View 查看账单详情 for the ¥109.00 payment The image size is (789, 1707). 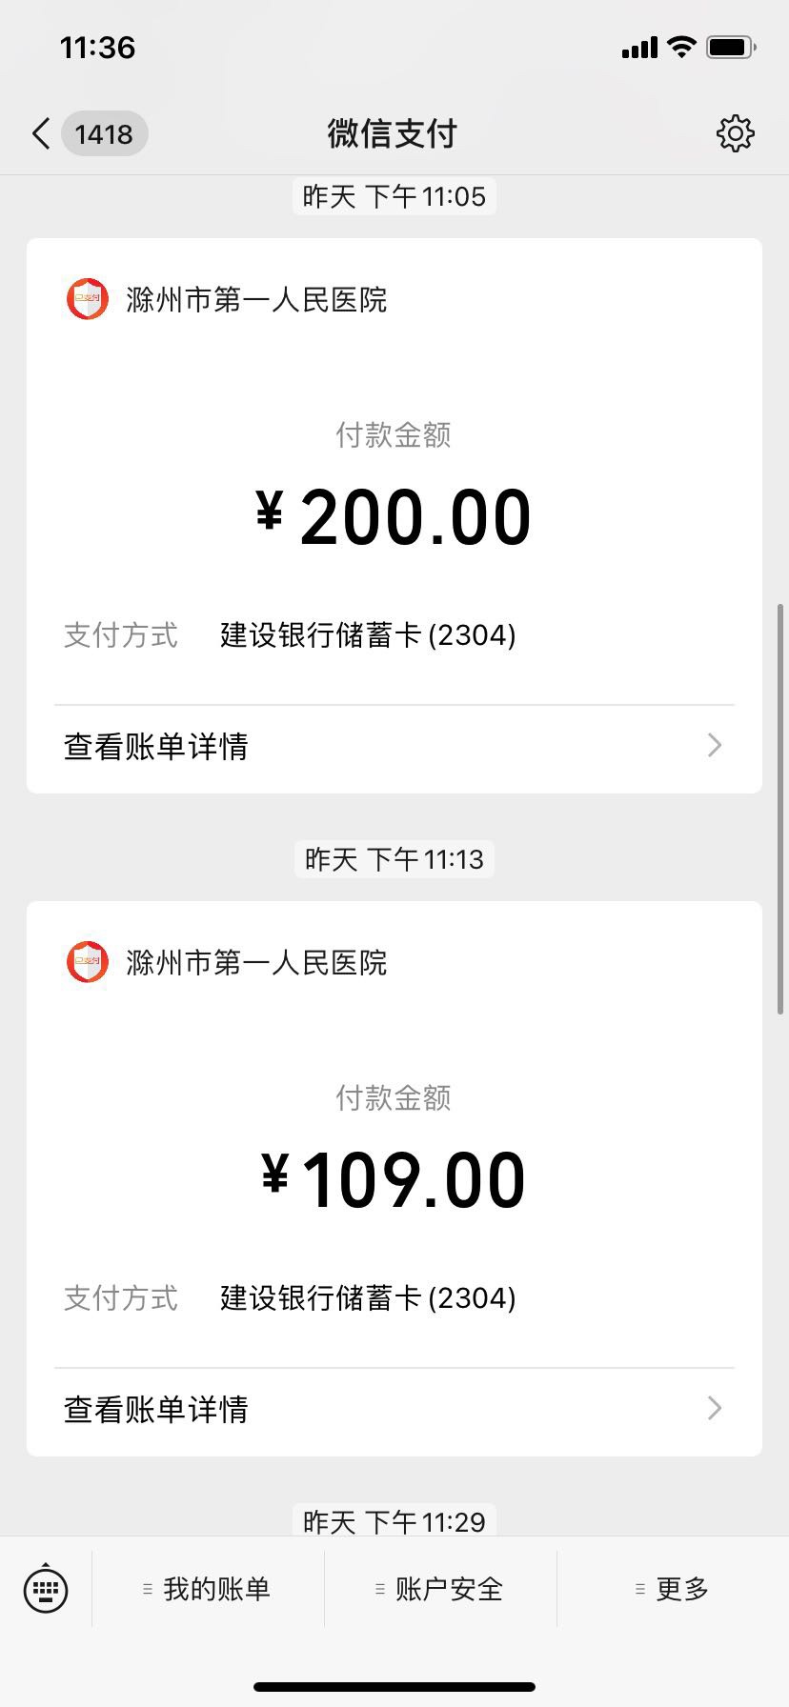coord(156,1409)
